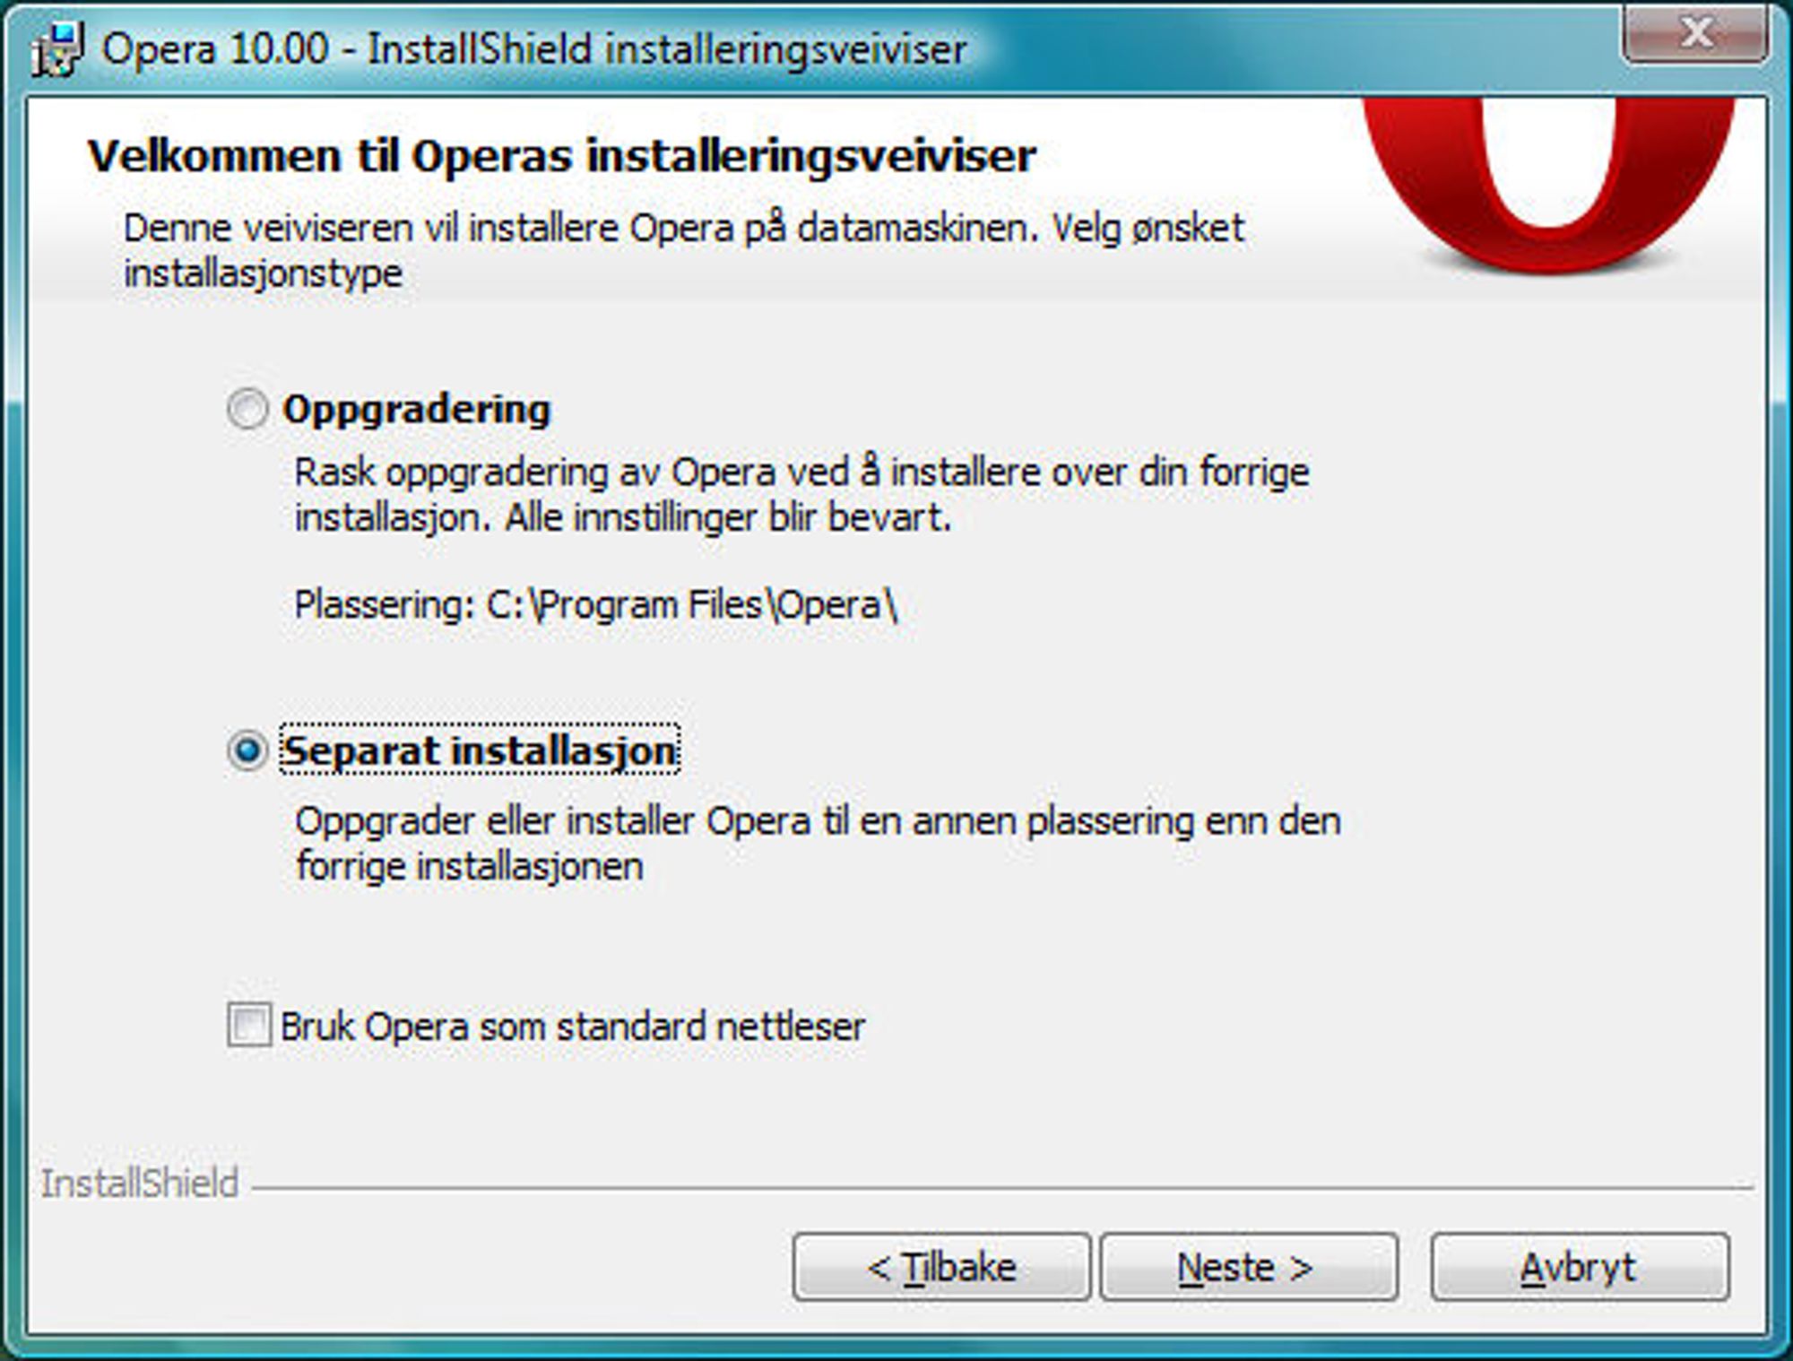Click the bold 'Separat installasjon' label text
Screen dimensions: 1793x1361
tap(480, 750)
